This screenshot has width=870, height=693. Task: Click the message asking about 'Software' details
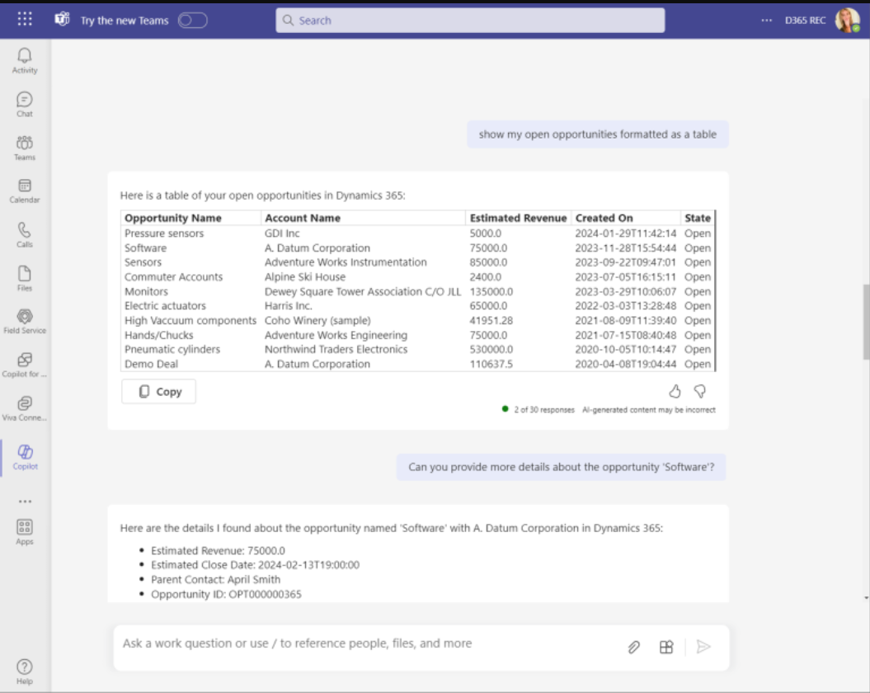tap(561, 467)
